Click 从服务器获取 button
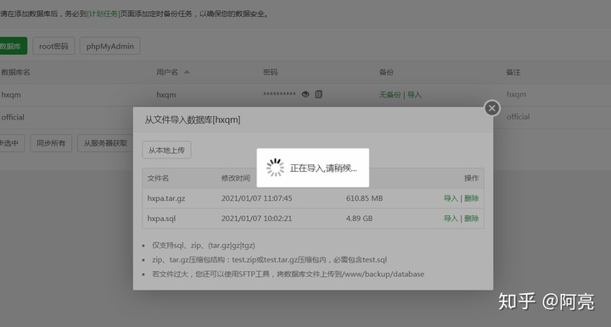Image resolution: width=611 pixels, height=327 pixels. tap(105, 143)
